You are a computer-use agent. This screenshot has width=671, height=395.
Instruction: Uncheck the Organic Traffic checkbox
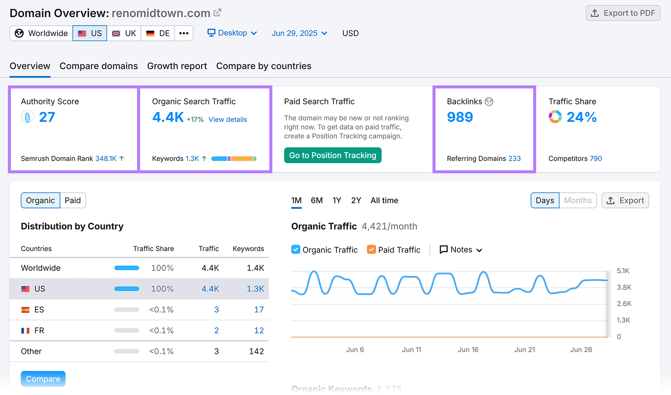(296, 249)
